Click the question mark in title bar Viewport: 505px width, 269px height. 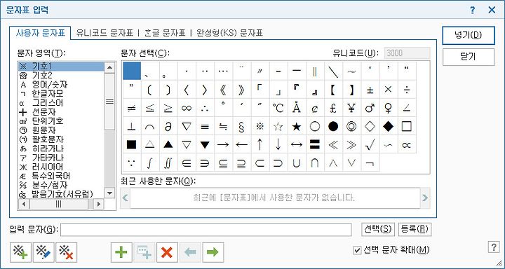(x=472, y=10)
